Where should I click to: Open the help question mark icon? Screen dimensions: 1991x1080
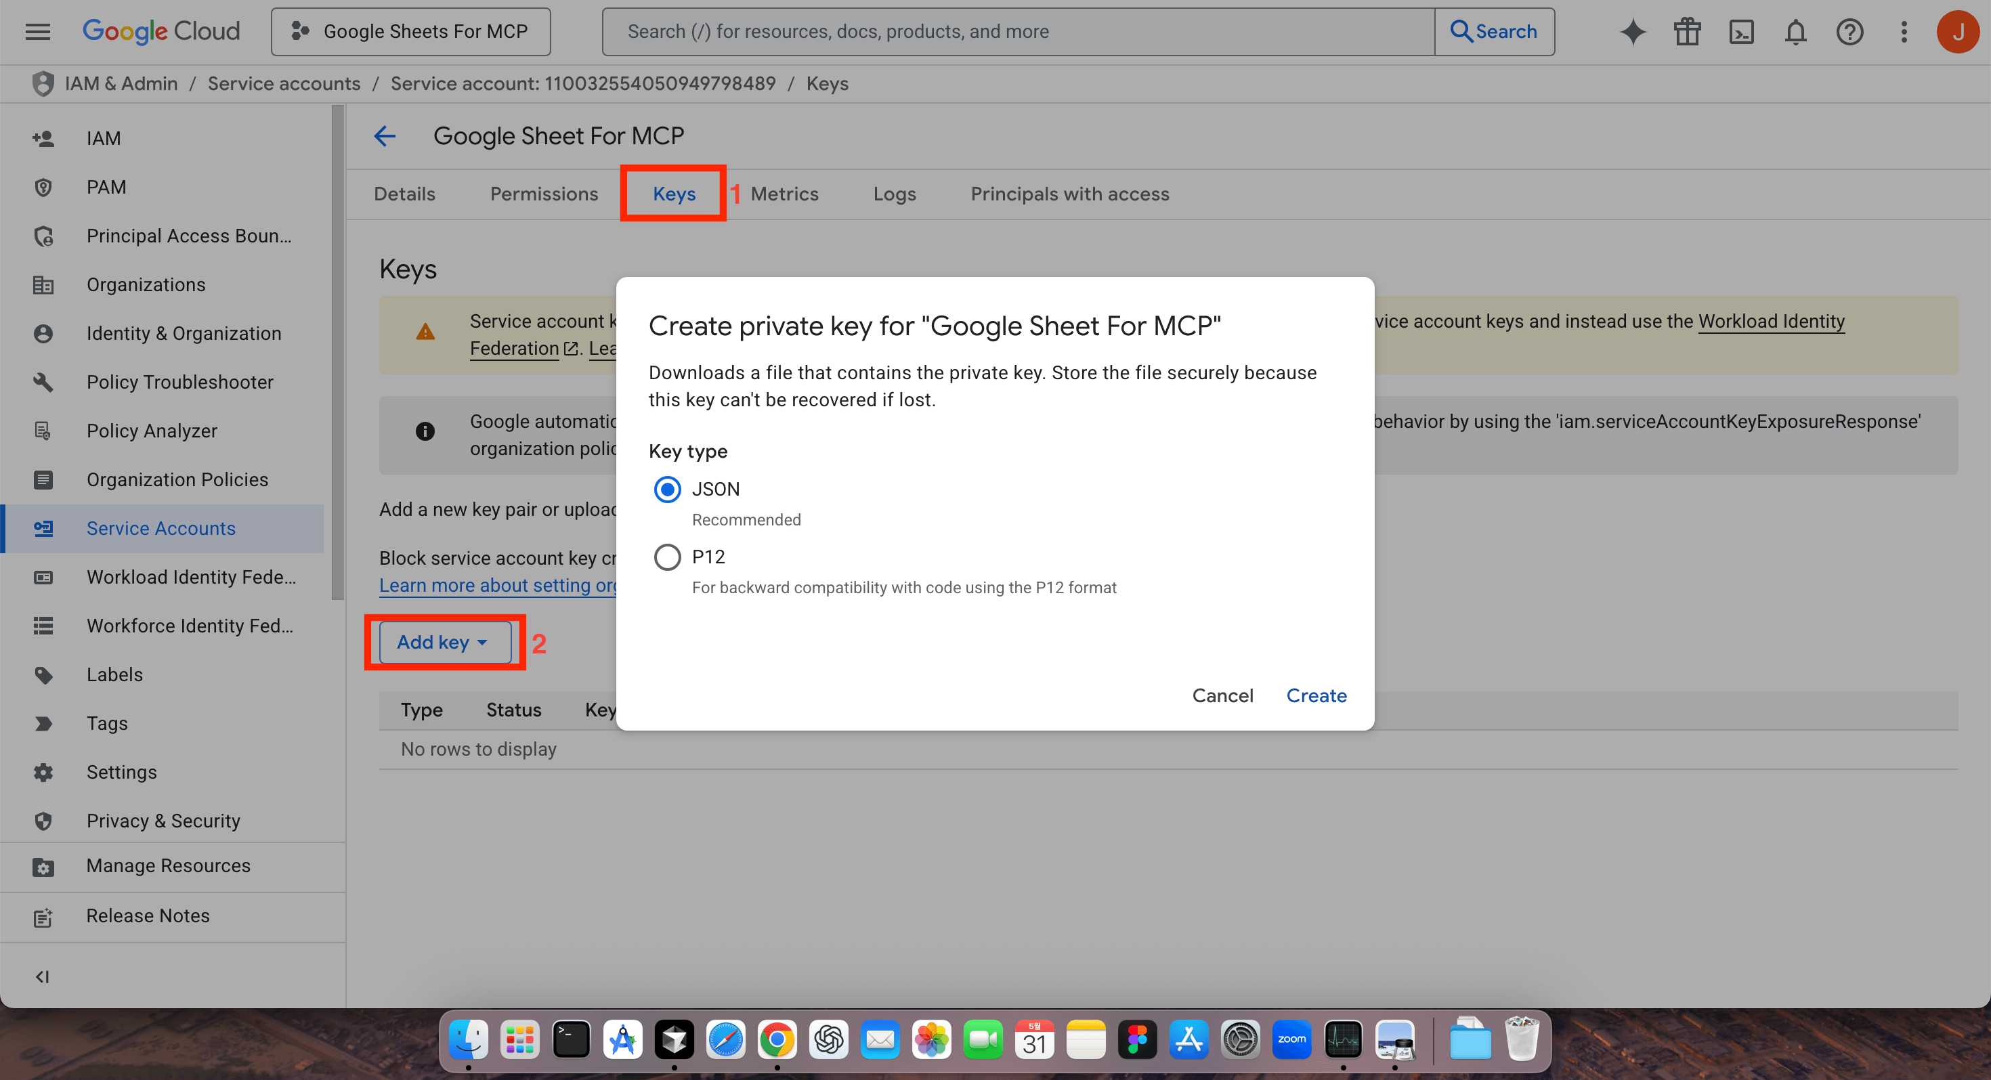coord(1849,32)
